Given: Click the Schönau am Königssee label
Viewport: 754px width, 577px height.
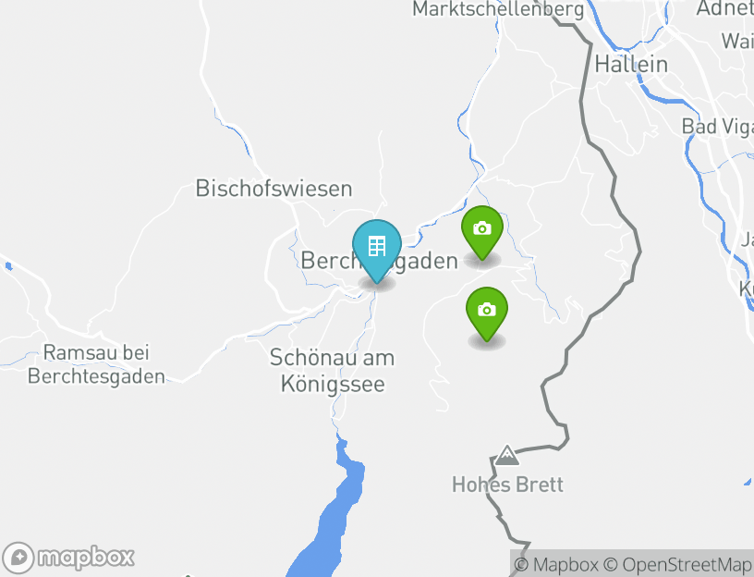Looking at the screenshot, I should tap(333, 371).
